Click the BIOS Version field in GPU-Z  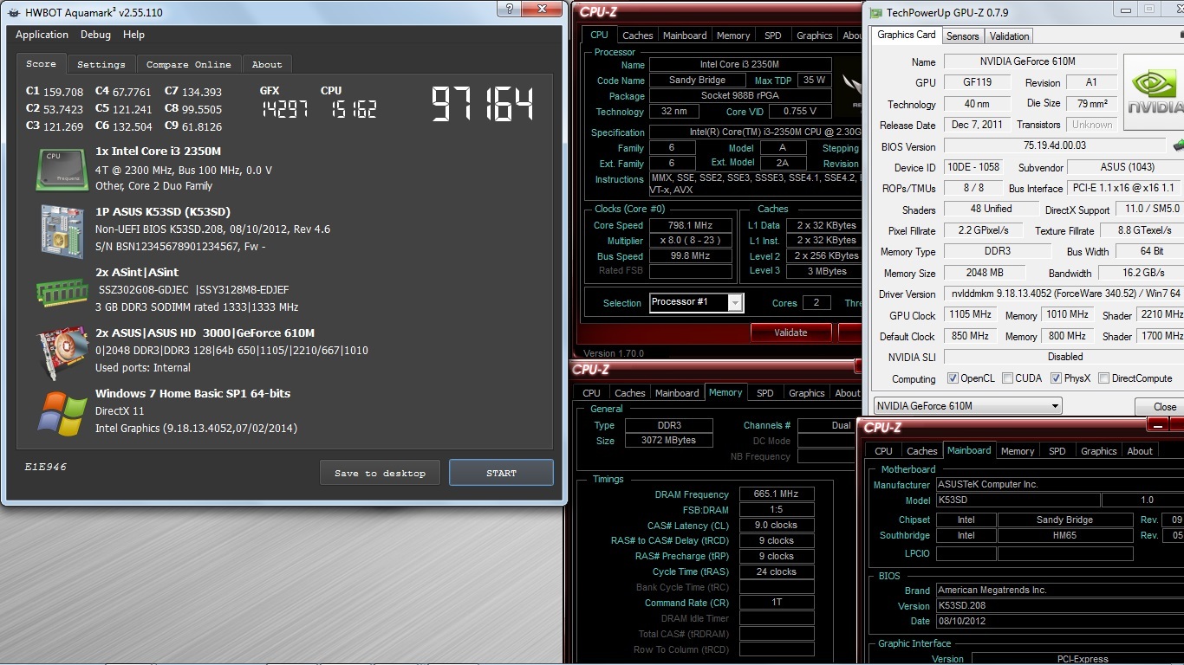coord(1054,145)
